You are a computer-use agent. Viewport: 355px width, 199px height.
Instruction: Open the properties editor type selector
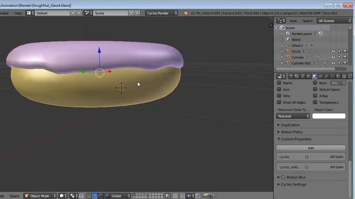pos(281,76)
